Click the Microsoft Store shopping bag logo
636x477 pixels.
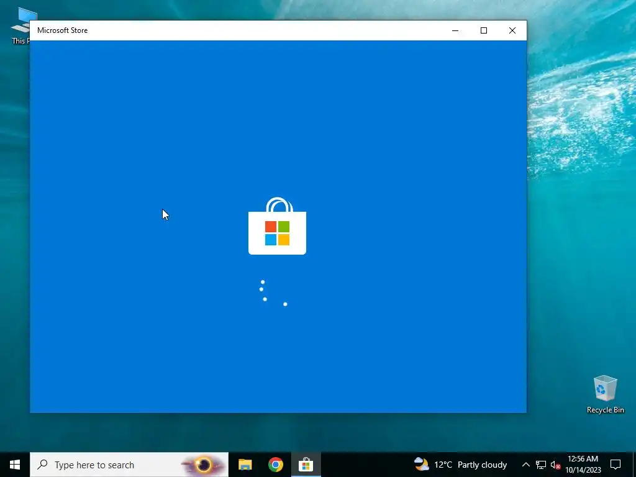278,226
